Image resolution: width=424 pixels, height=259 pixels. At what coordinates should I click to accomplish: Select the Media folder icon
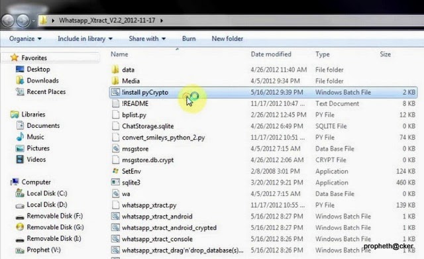115,81
